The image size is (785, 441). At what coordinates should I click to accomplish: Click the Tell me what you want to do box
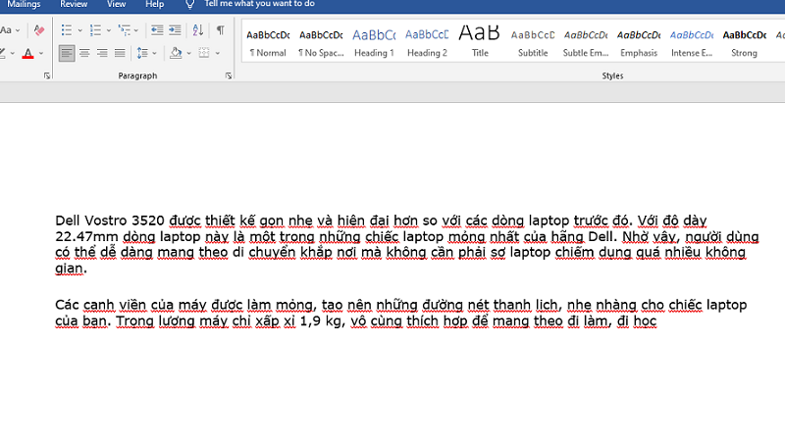click(259, 4)
